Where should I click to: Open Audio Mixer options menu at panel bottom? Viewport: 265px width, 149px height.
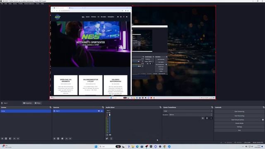pyautogui.click(x=111, y=139)
